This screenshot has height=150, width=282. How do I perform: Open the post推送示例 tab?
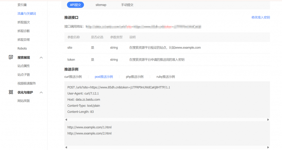click(x=104, y=77)
